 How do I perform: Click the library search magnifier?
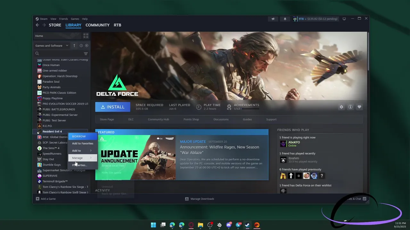(37, 54)
